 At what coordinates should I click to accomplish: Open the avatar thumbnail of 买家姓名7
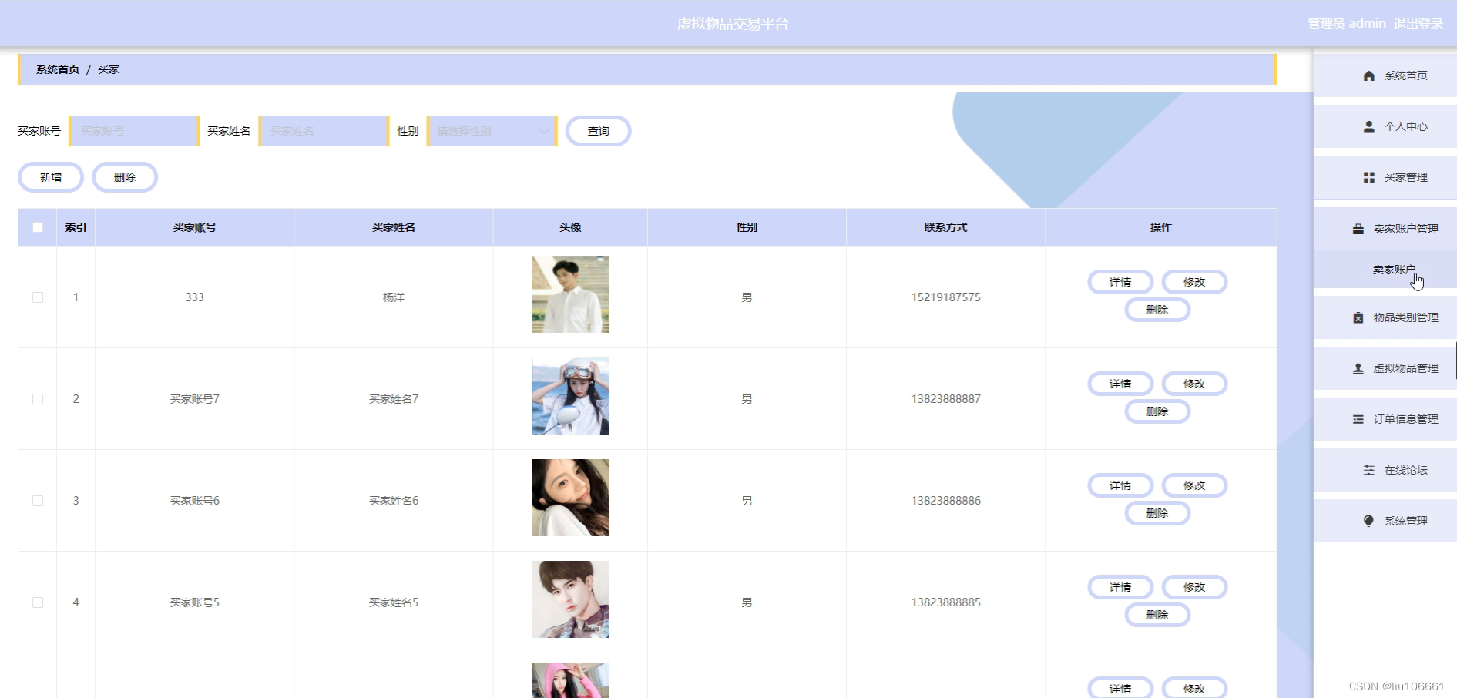[x=570, y=396]
